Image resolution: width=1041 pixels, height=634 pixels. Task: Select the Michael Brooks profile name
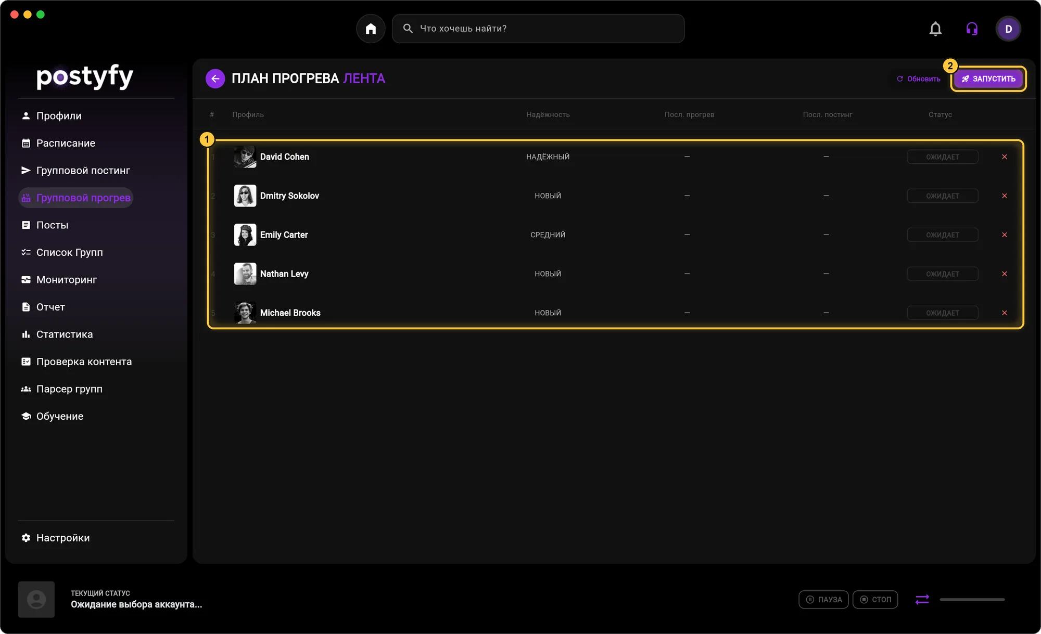coord(290,313)
